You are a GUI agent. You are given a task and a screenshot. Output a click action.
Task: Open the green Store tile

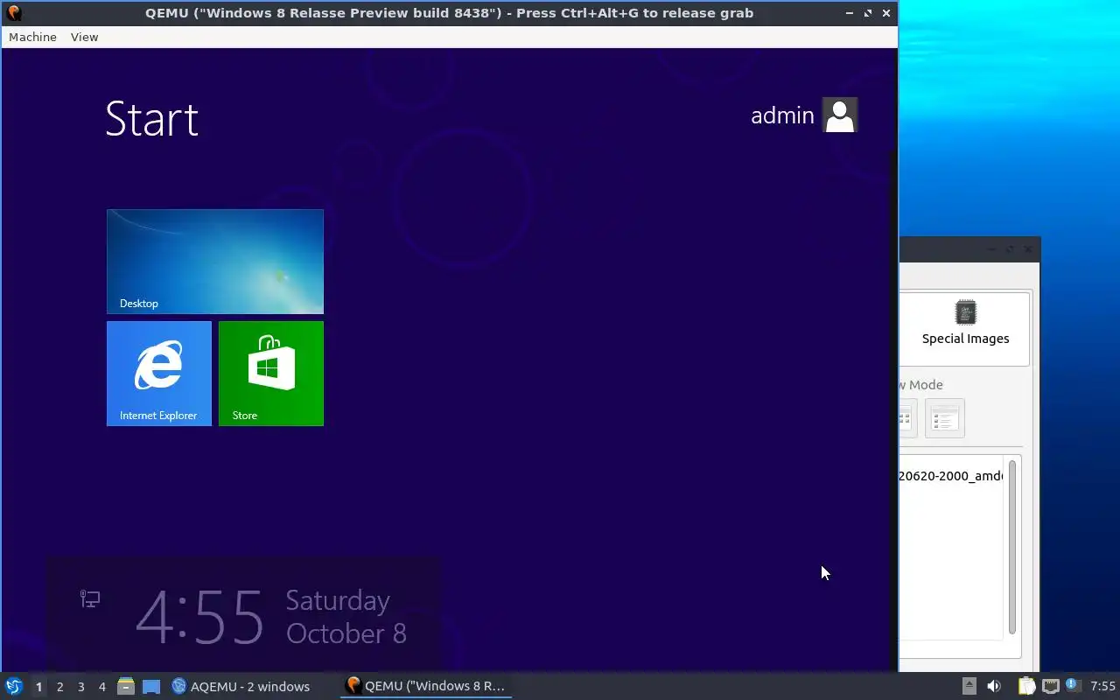coord(271,374)
